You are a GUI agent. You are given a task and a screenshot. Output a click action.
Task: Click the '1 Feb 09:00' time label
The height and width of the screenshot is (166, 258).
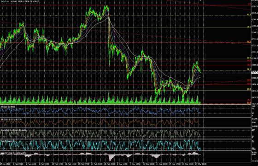click(18, 164)
